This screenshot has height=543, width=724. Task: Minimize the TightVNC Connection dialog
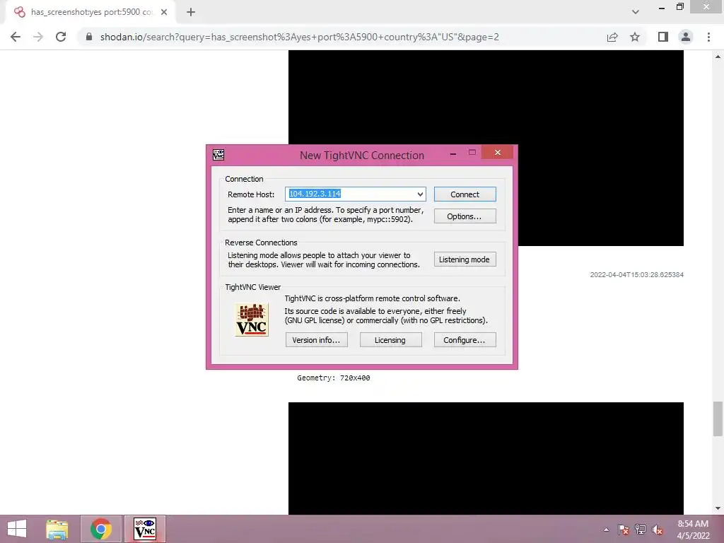(453, 153)
